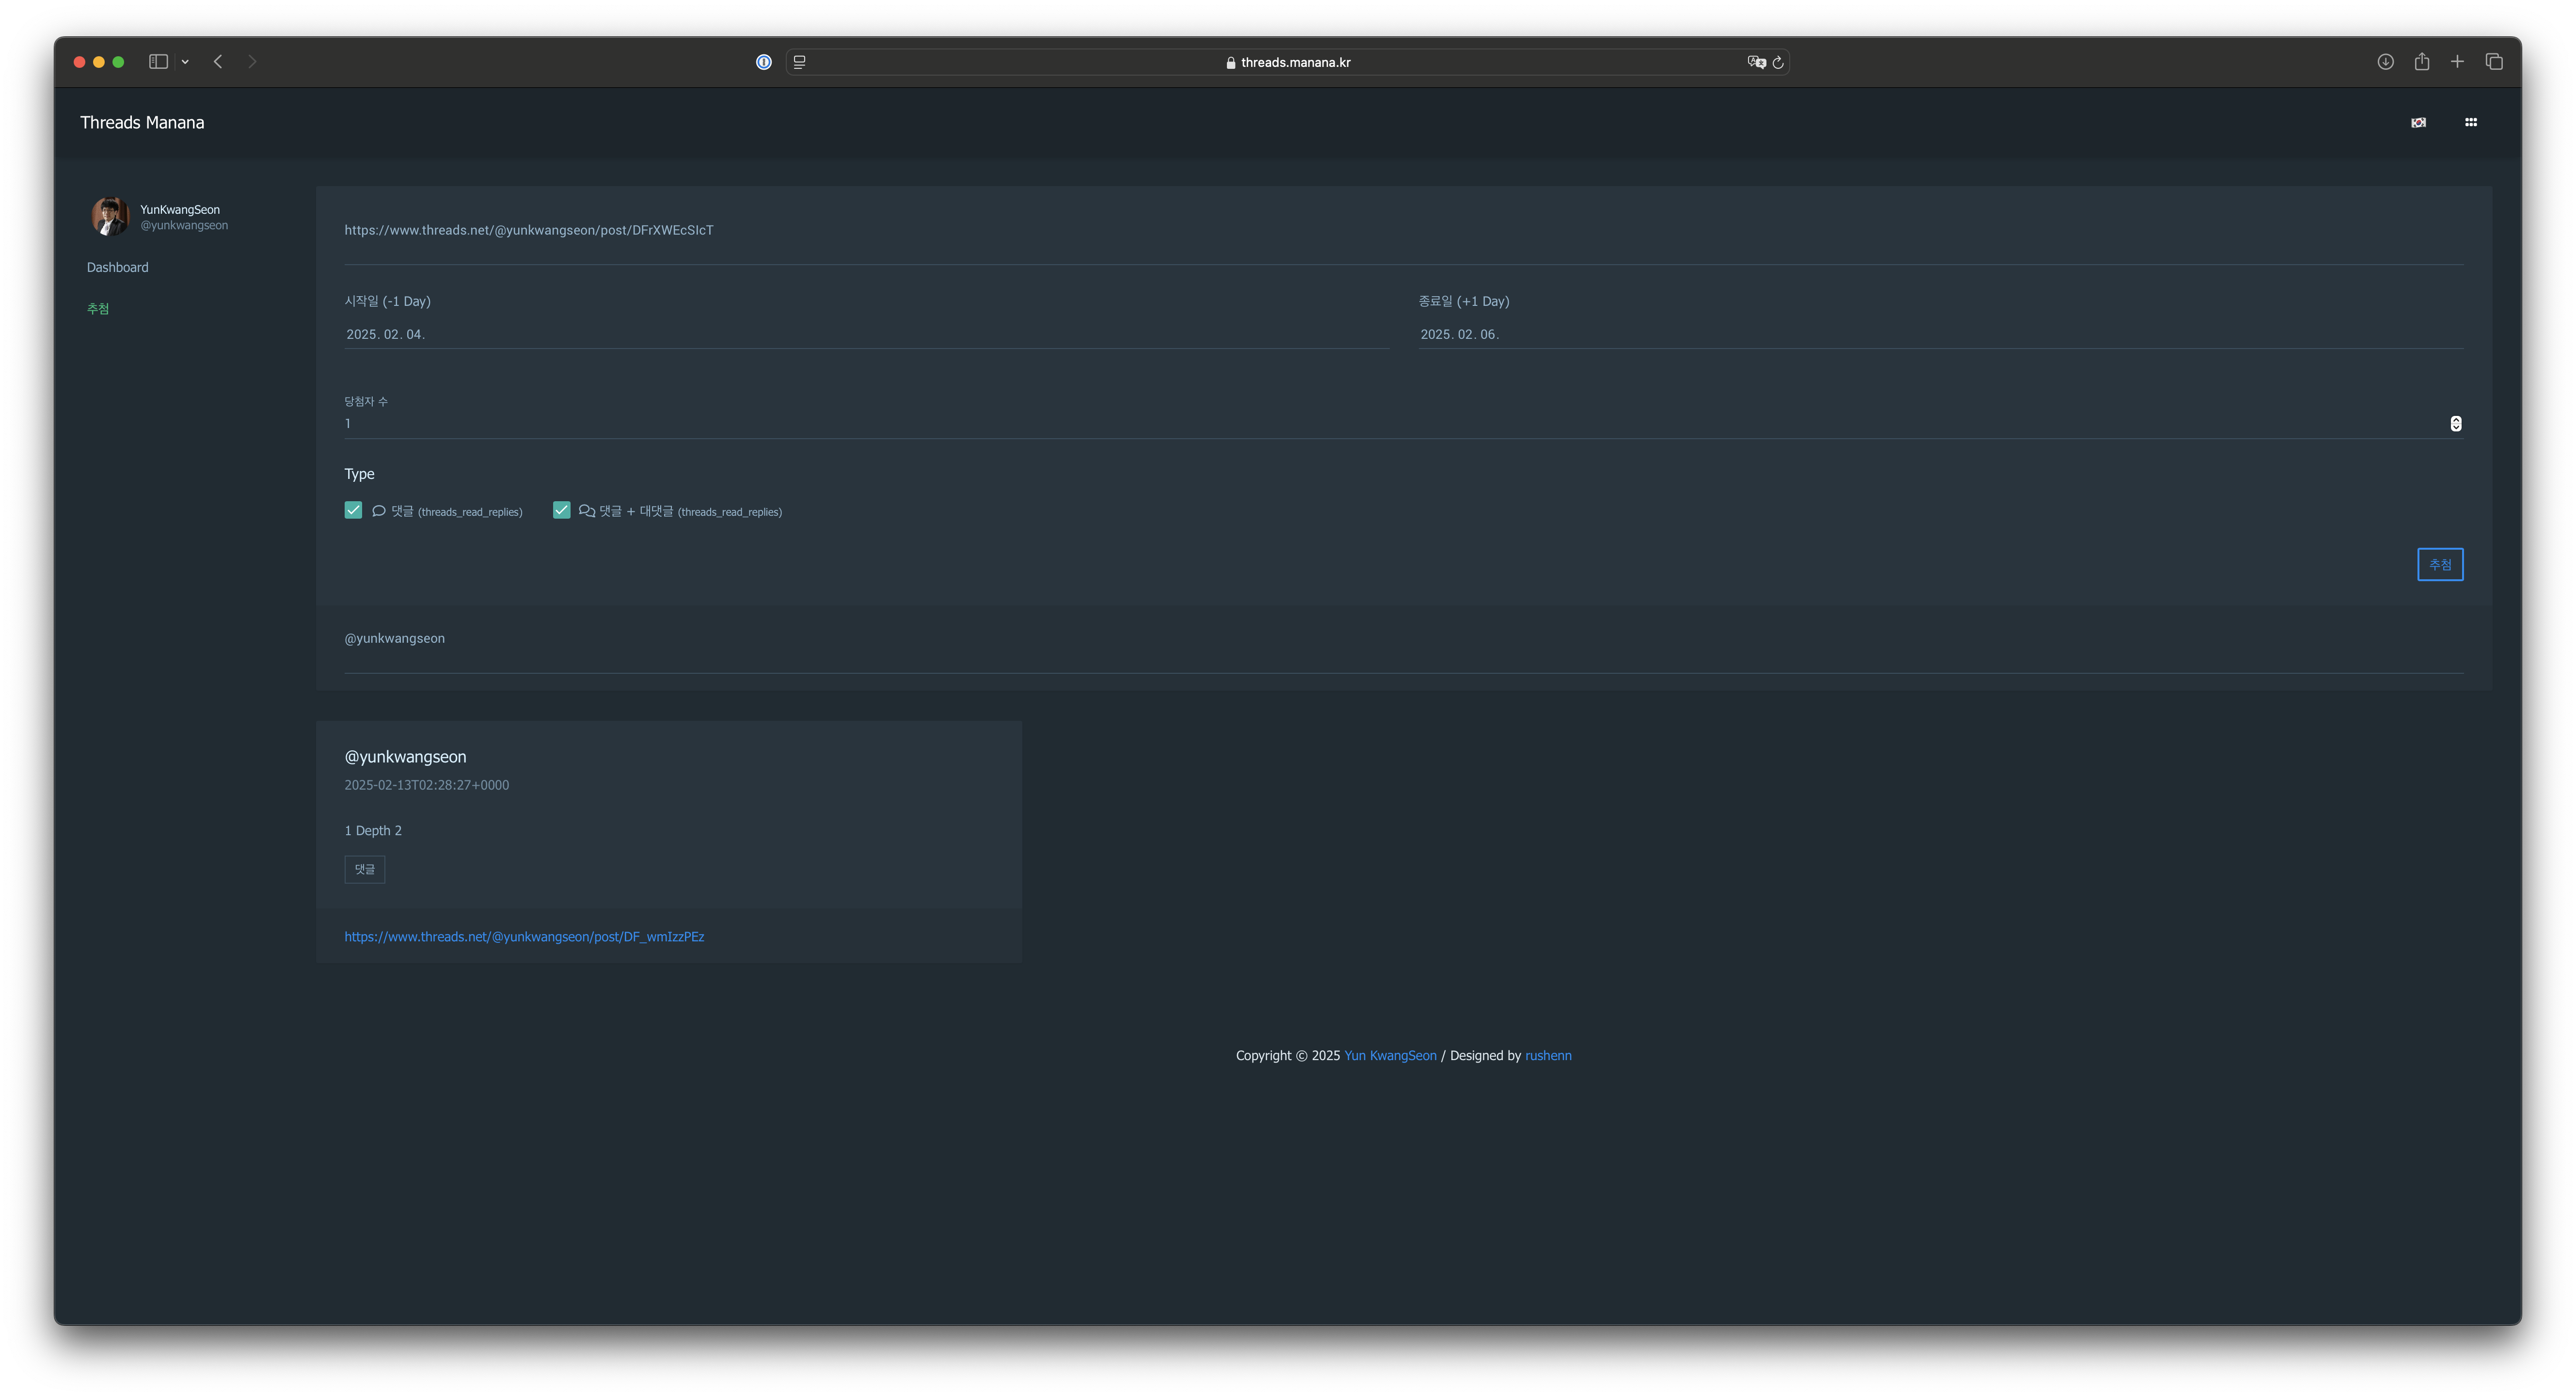Show the tab overview icon
2576x1397 pixels.
coord(2494,62)
